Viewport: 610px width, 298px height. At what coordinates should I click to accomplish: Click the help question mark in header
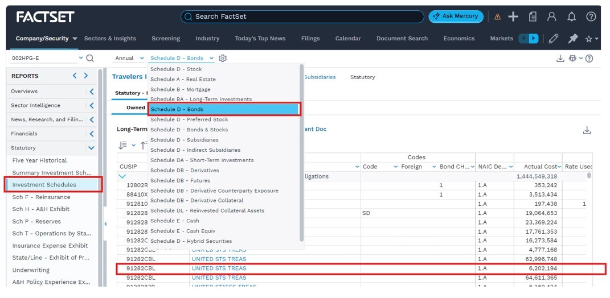(591, 16)
